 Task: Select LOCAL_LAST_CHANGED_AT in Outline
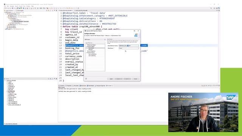point(14,105)
